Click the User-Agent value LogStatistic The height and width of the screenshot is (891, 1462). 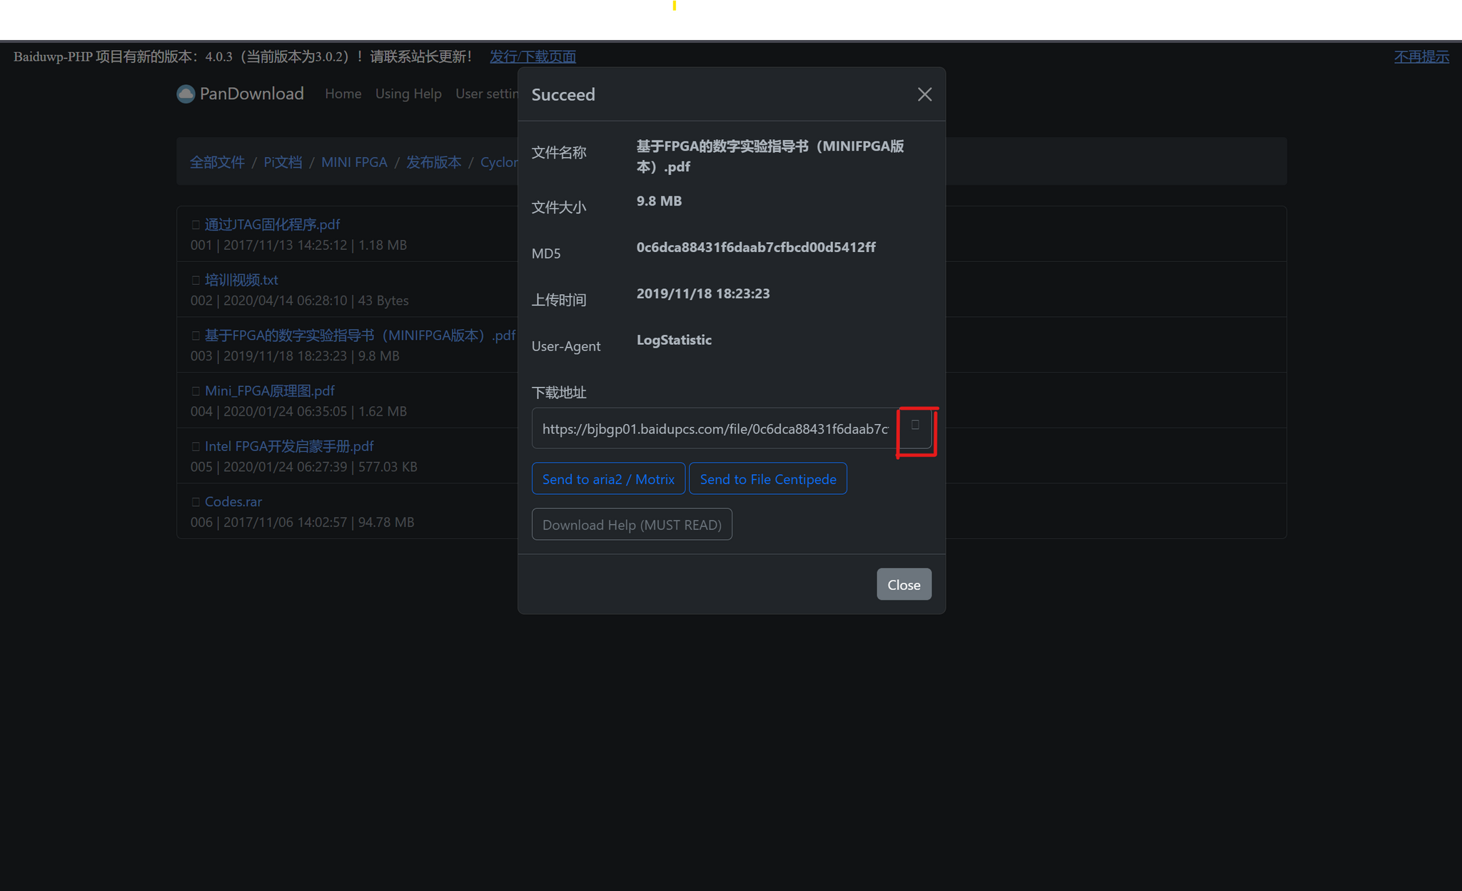[674, 340]
